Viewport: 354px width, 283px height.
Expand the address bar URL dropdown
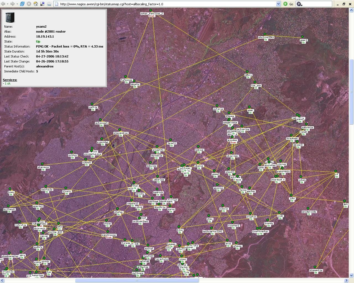(278, 4)
